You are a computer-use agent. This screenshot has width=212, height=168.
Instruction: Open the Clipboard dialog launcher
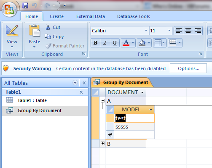[x=84, y=54]
